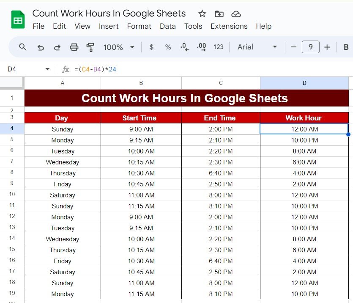The width and height of the screenshot is (353, 303).
Task: Decrease font size with minus
Action: coord(293,47)
